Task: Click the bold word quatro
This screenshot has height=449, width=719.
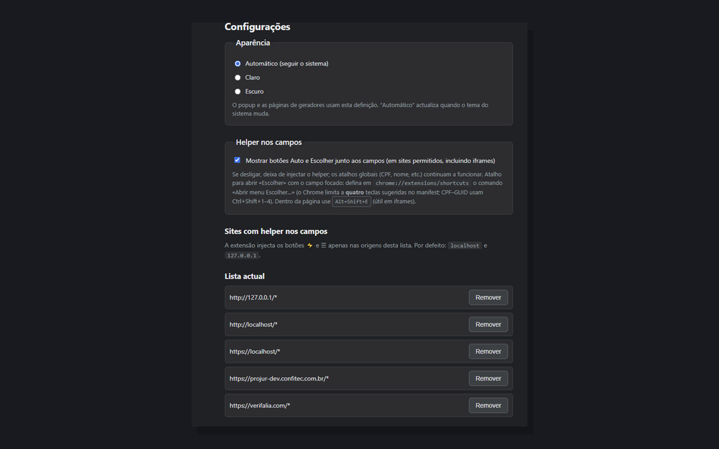Action: 354,193
